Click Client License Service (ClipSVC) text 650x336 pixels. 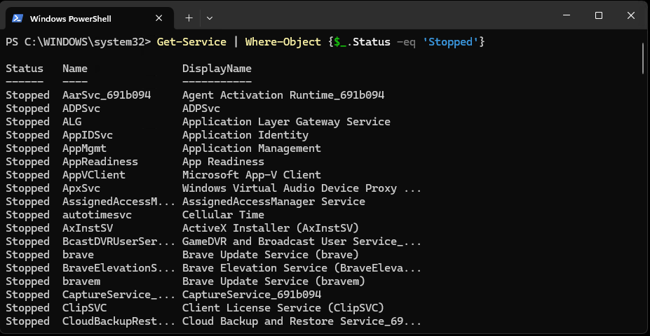(283, 308)
